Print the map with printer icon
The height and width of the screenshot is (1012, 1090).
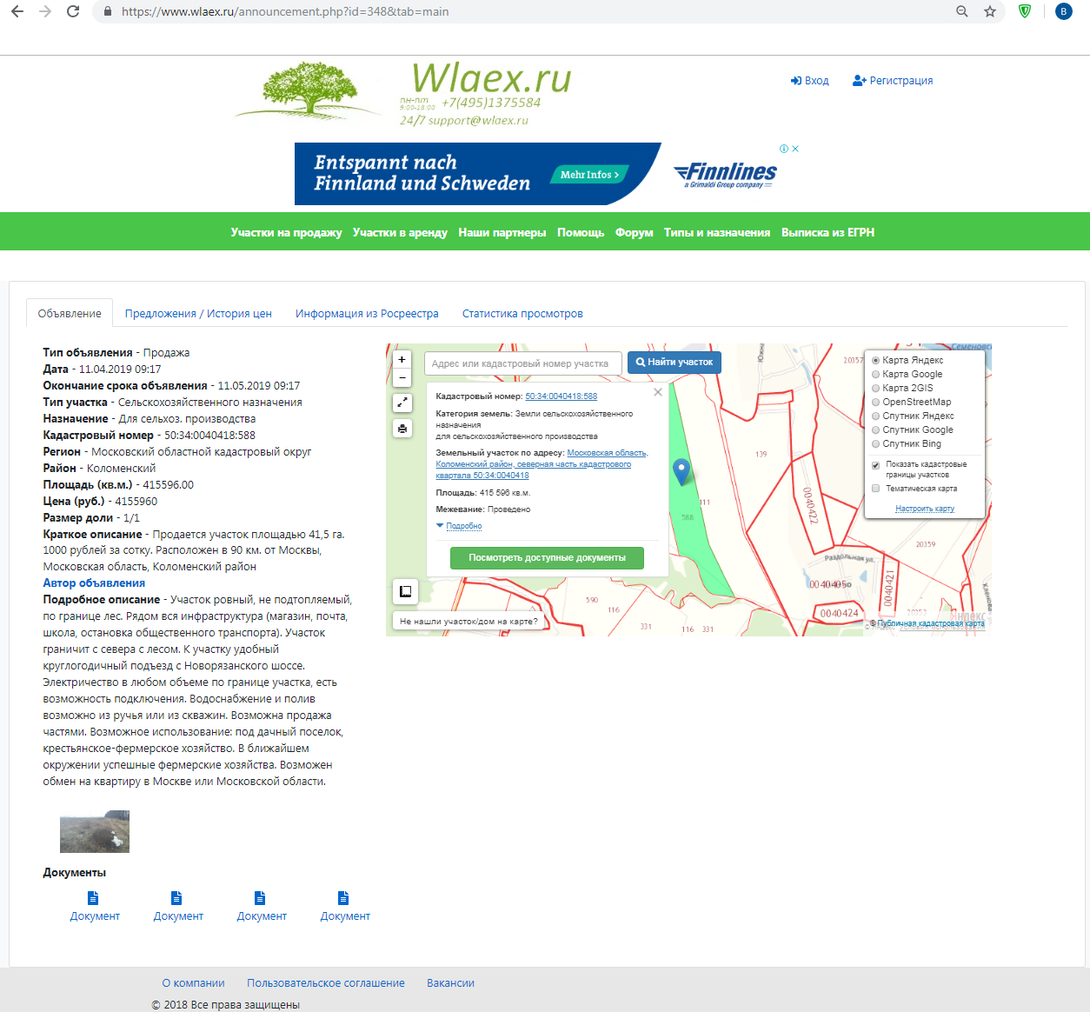click(402, 429)
